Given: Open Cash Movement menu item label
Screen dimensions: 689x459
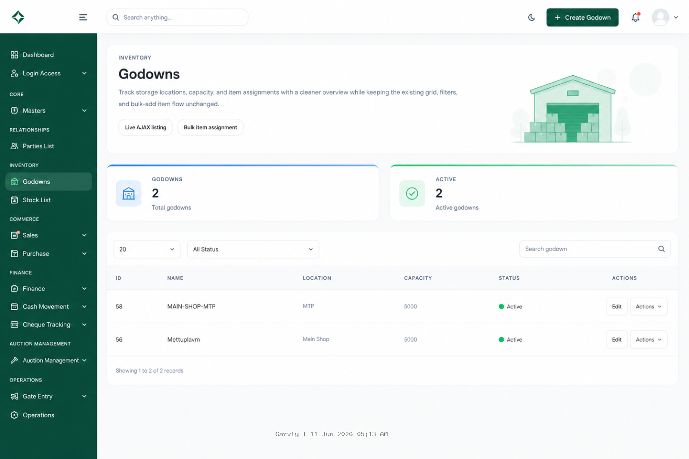Looking at the screenshot, I should pos(46,306).
